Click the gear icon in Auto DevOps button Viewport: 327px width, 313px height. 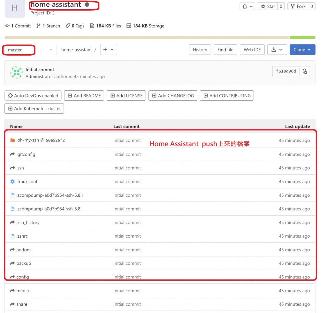point(10,95)
